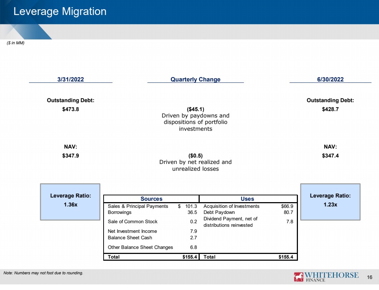Click the Sources 'Total' row label
Screen dimensions: 379x290
(114, 257)
